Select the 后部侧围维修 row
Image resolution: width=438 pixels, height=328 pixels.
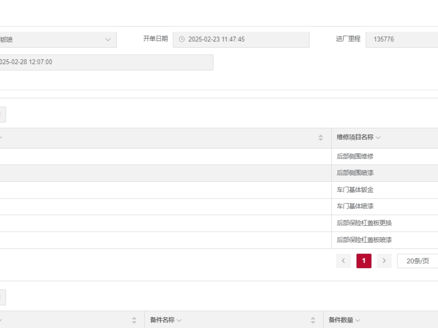tap(355, 156)
